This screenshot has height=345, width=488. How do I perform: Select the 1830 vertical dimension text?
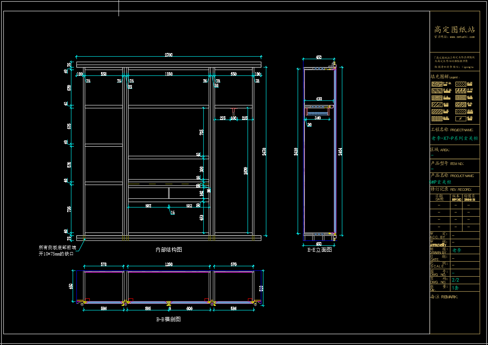(246, 171)
